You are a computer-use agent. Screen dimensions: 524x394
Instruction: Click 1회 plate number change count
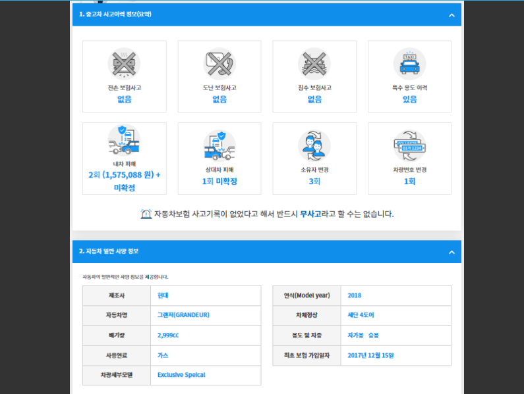[x=410, y=181]
